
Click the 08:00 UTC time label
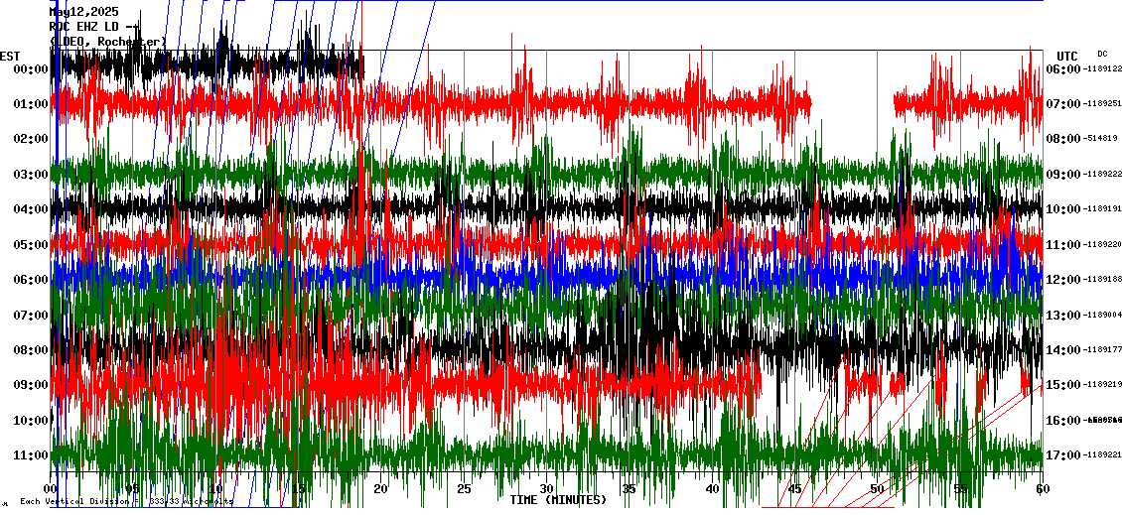click(x=1064, y=139)
